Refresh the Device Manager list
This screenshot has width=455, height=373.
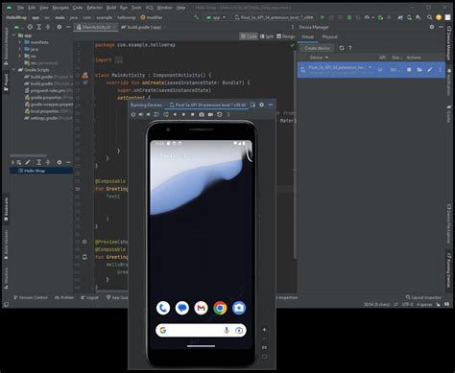(342, 48)
